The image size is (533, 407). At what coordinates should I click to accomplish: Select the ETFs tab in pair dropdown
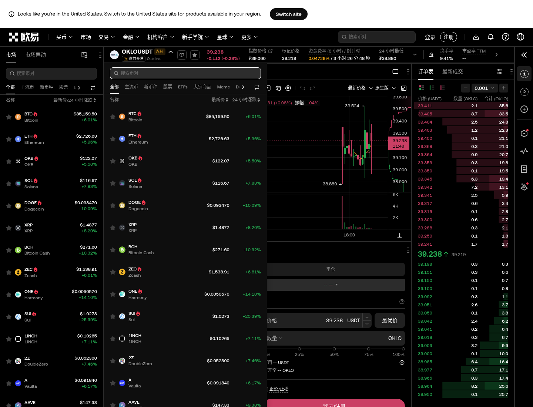click(x=182, y=87)
